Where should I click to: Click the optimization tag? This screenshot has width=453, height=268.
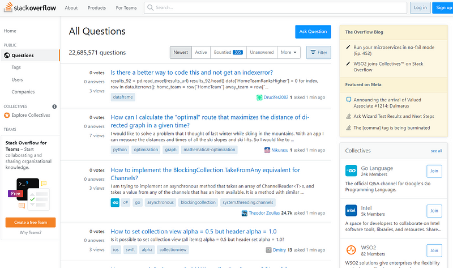coord(146,150)
